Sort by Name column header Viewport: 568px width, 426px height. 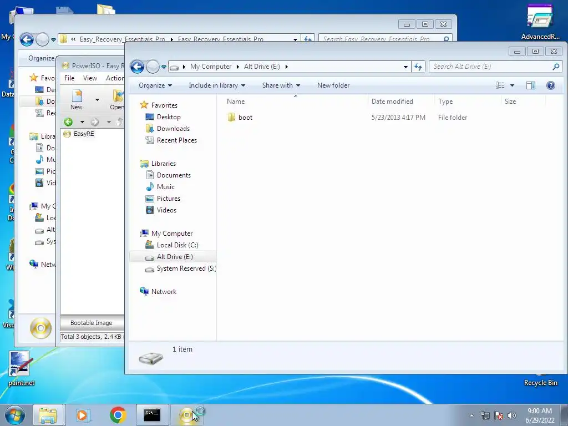[x=235, y=102]
